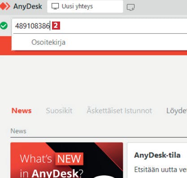187x178 pixels.
Task: Click the grey News section header
Action: [x=18, y=131]
